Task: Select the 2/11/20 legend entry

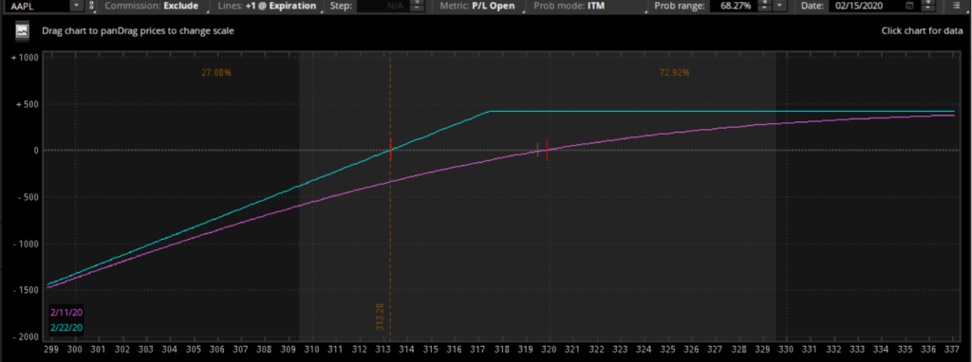Action: pyautogui.click(x=66, y=313)
